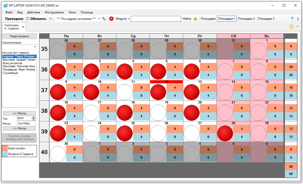Go to next month with >>> Месяц
This screenshot has height=184, width=303.
(x=19, y=128)
